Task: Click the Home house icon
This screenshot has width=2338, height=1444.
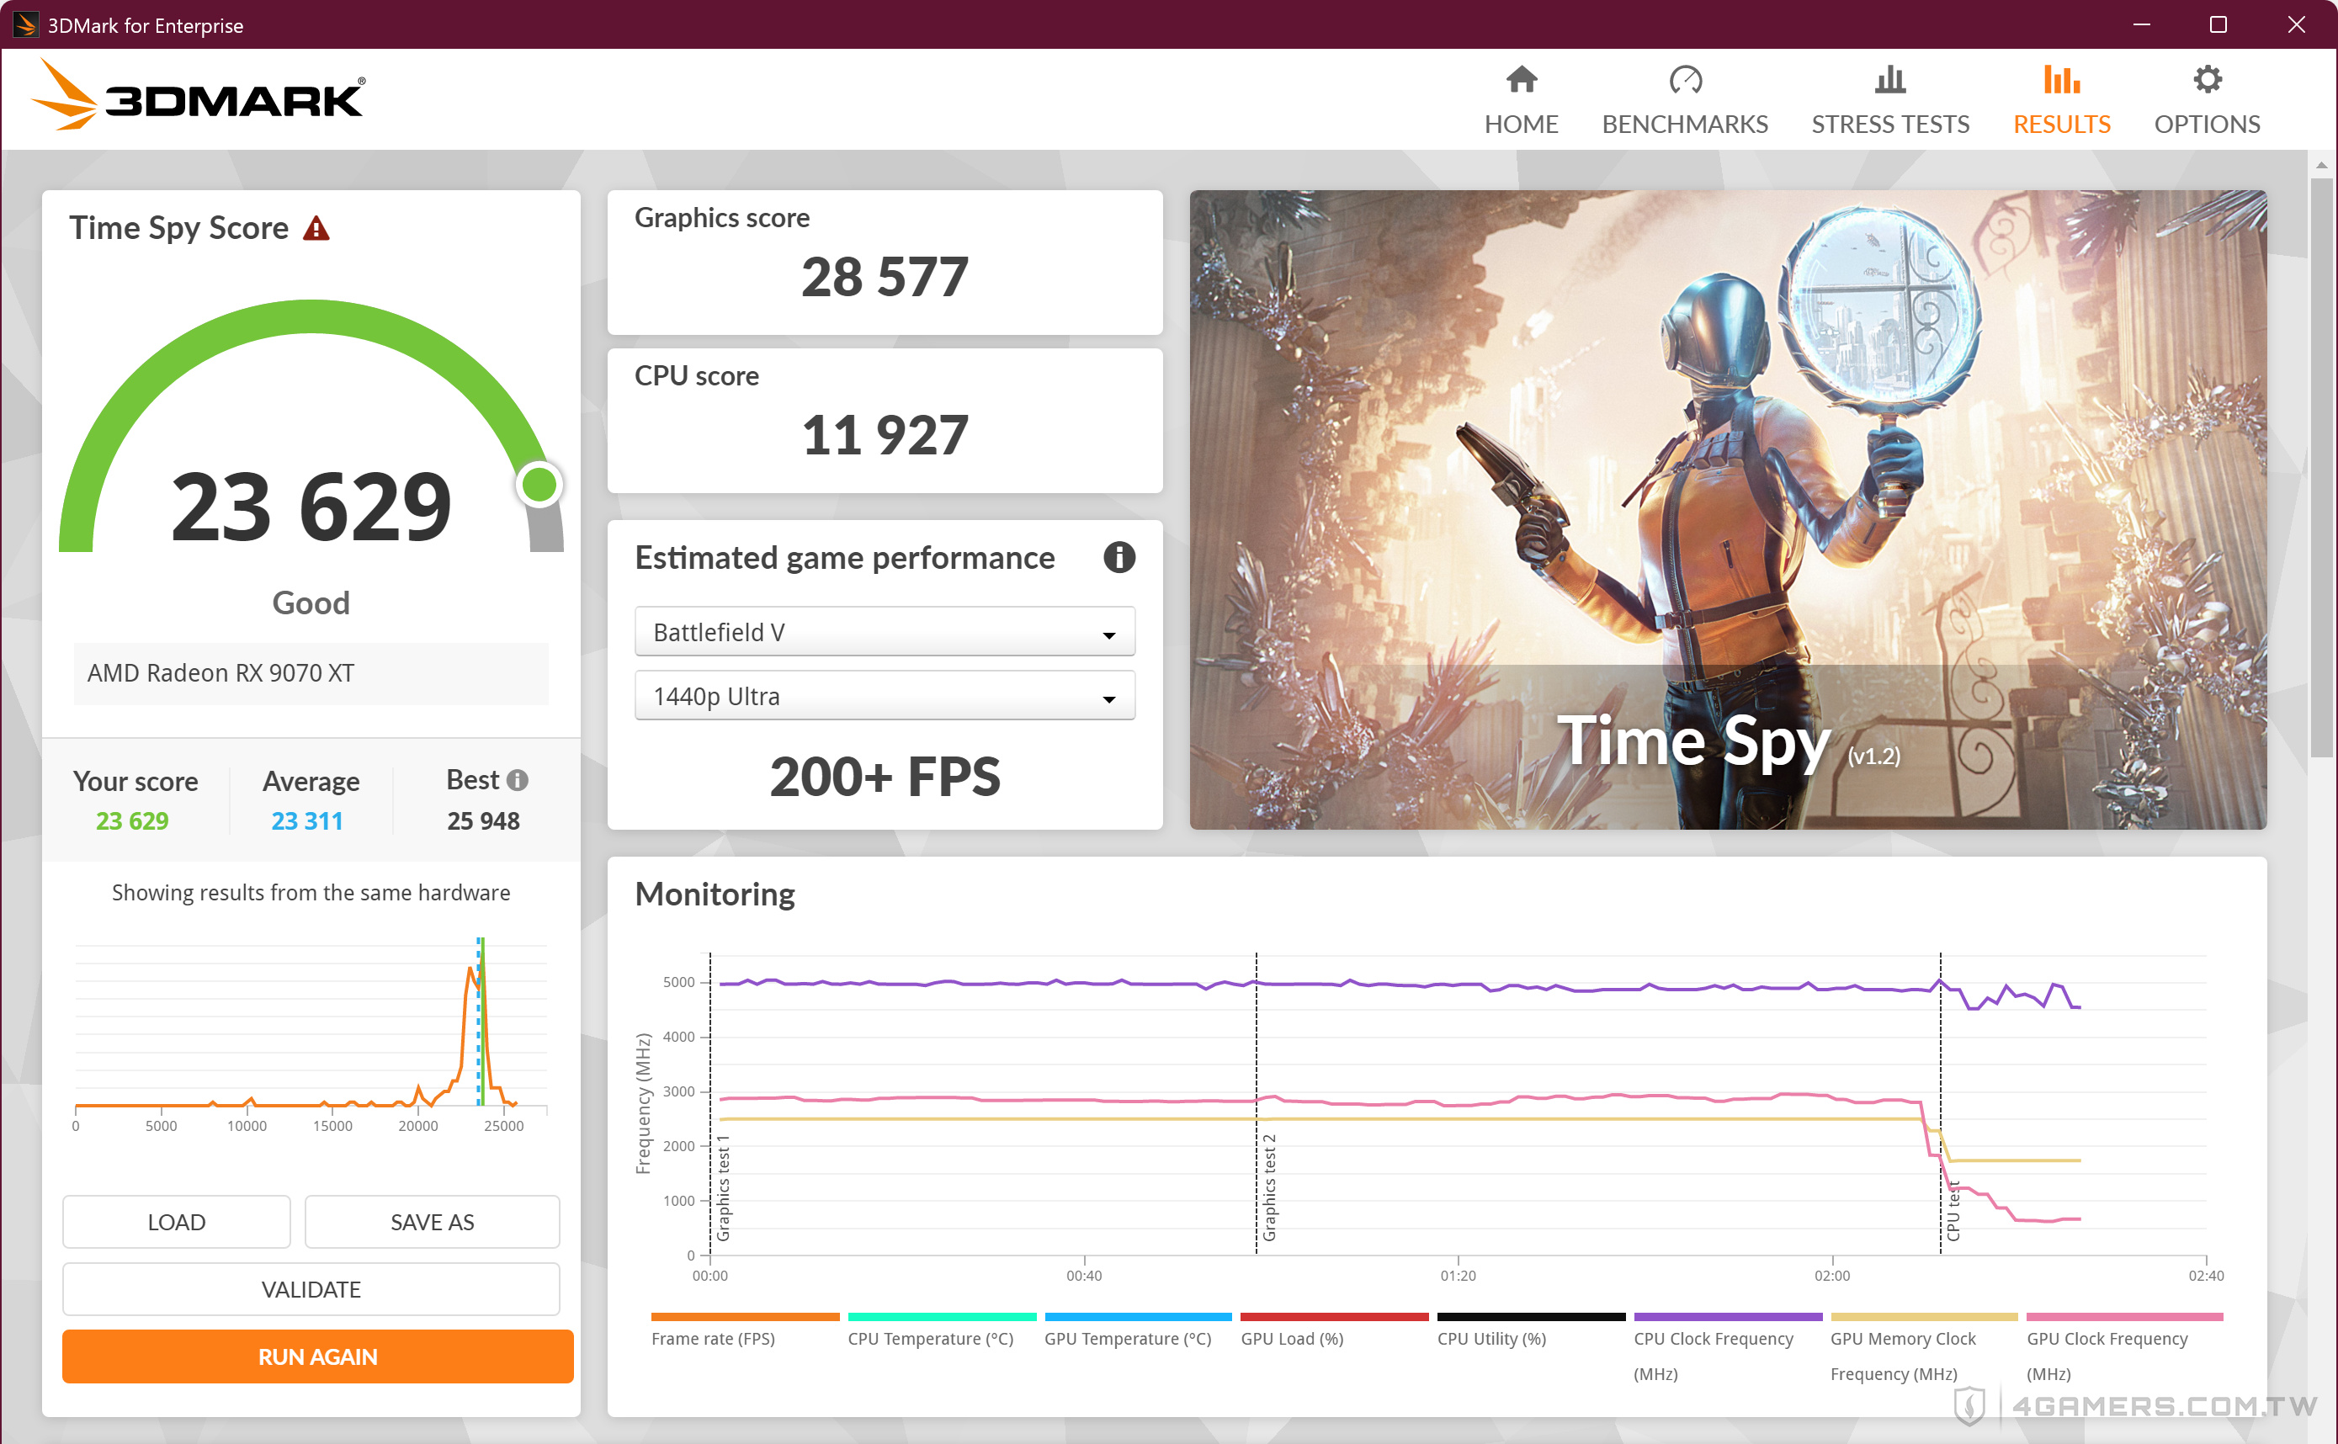Action: click(1521, 79)
